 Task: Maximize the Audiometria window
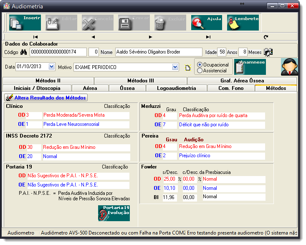(282, 6)
